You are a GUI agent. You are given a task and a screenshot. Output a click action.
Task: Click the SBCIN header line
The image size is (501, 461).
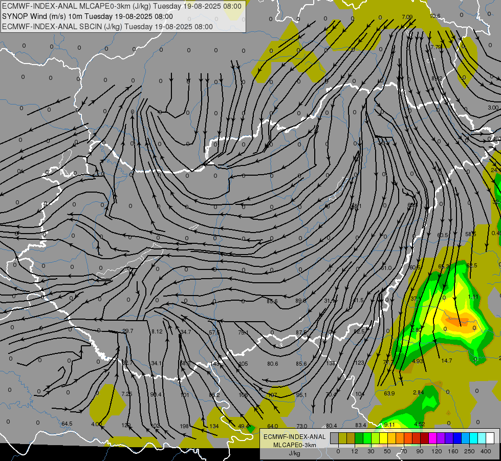[x=107, y=27]
